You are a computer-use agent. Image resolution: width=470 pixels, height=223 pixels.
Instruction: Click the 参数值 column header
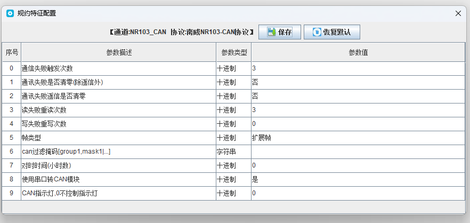tap(357, 52)
